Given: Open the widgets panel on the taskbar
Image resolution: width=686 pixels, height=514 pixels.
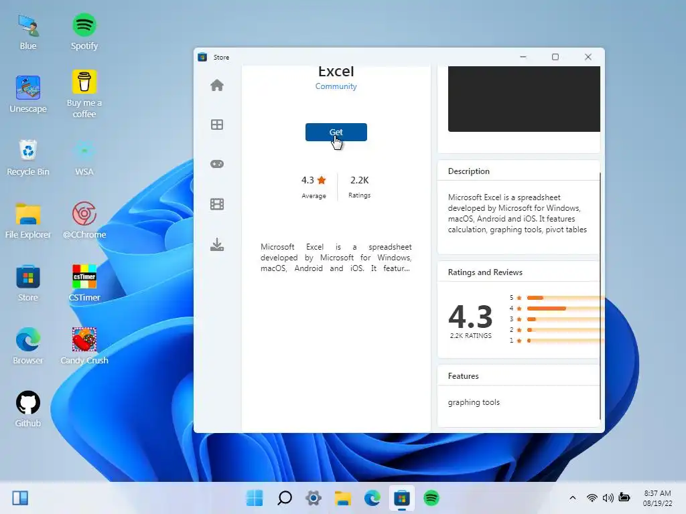Looking at the screenshot, I should pyautogui.click(x=20, y=498).
